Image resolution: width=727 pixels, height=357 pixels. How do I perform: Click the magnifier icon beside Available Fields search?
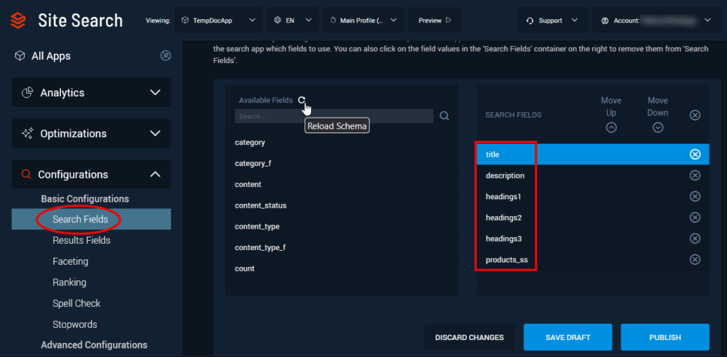click(x=444, y=116)
